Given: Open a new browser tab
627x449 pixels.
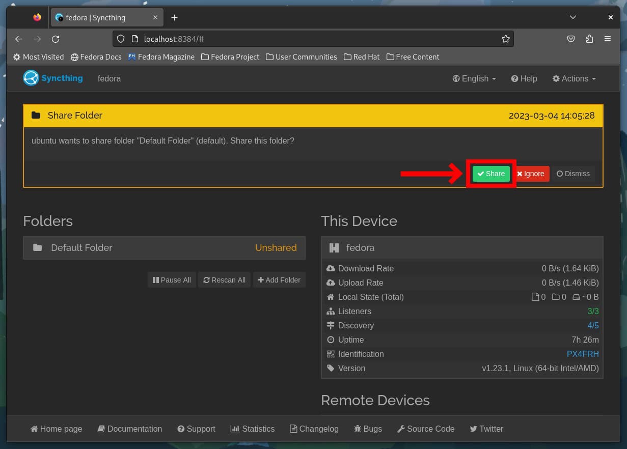Looking at the screenshot, I should [174, 18].
